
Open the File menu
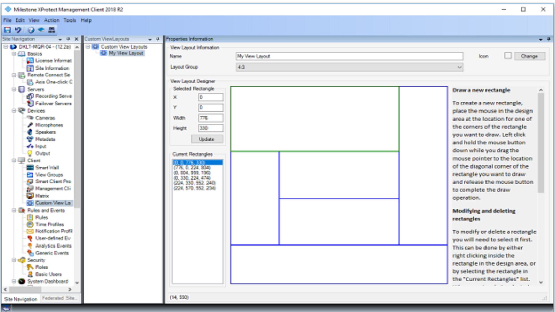click(7, 20)
